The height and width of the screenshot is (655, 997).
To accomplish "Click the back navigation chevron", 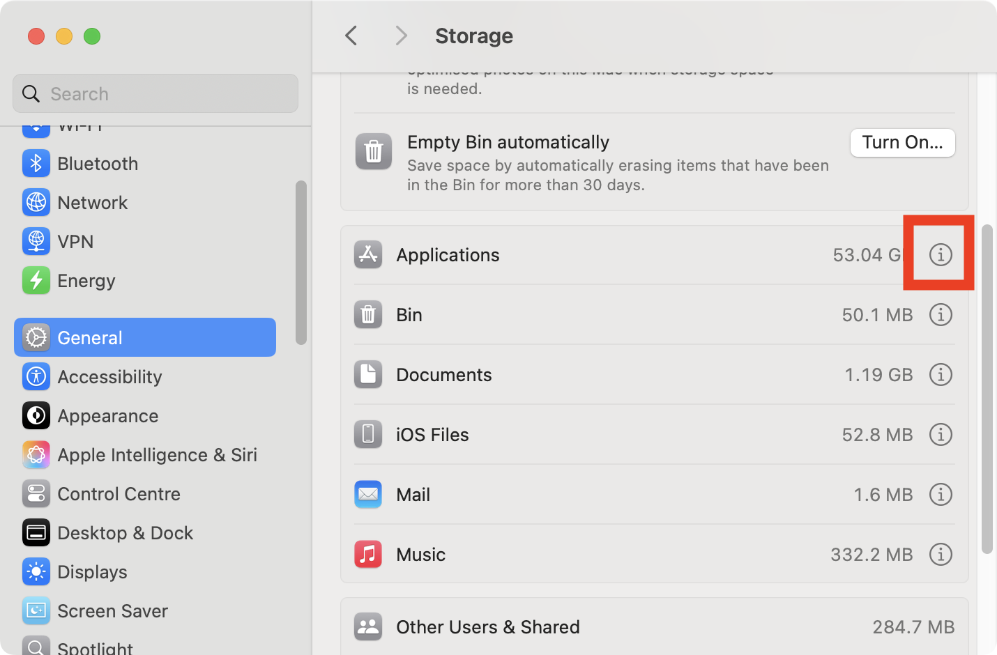I will (x=351, y=36).
